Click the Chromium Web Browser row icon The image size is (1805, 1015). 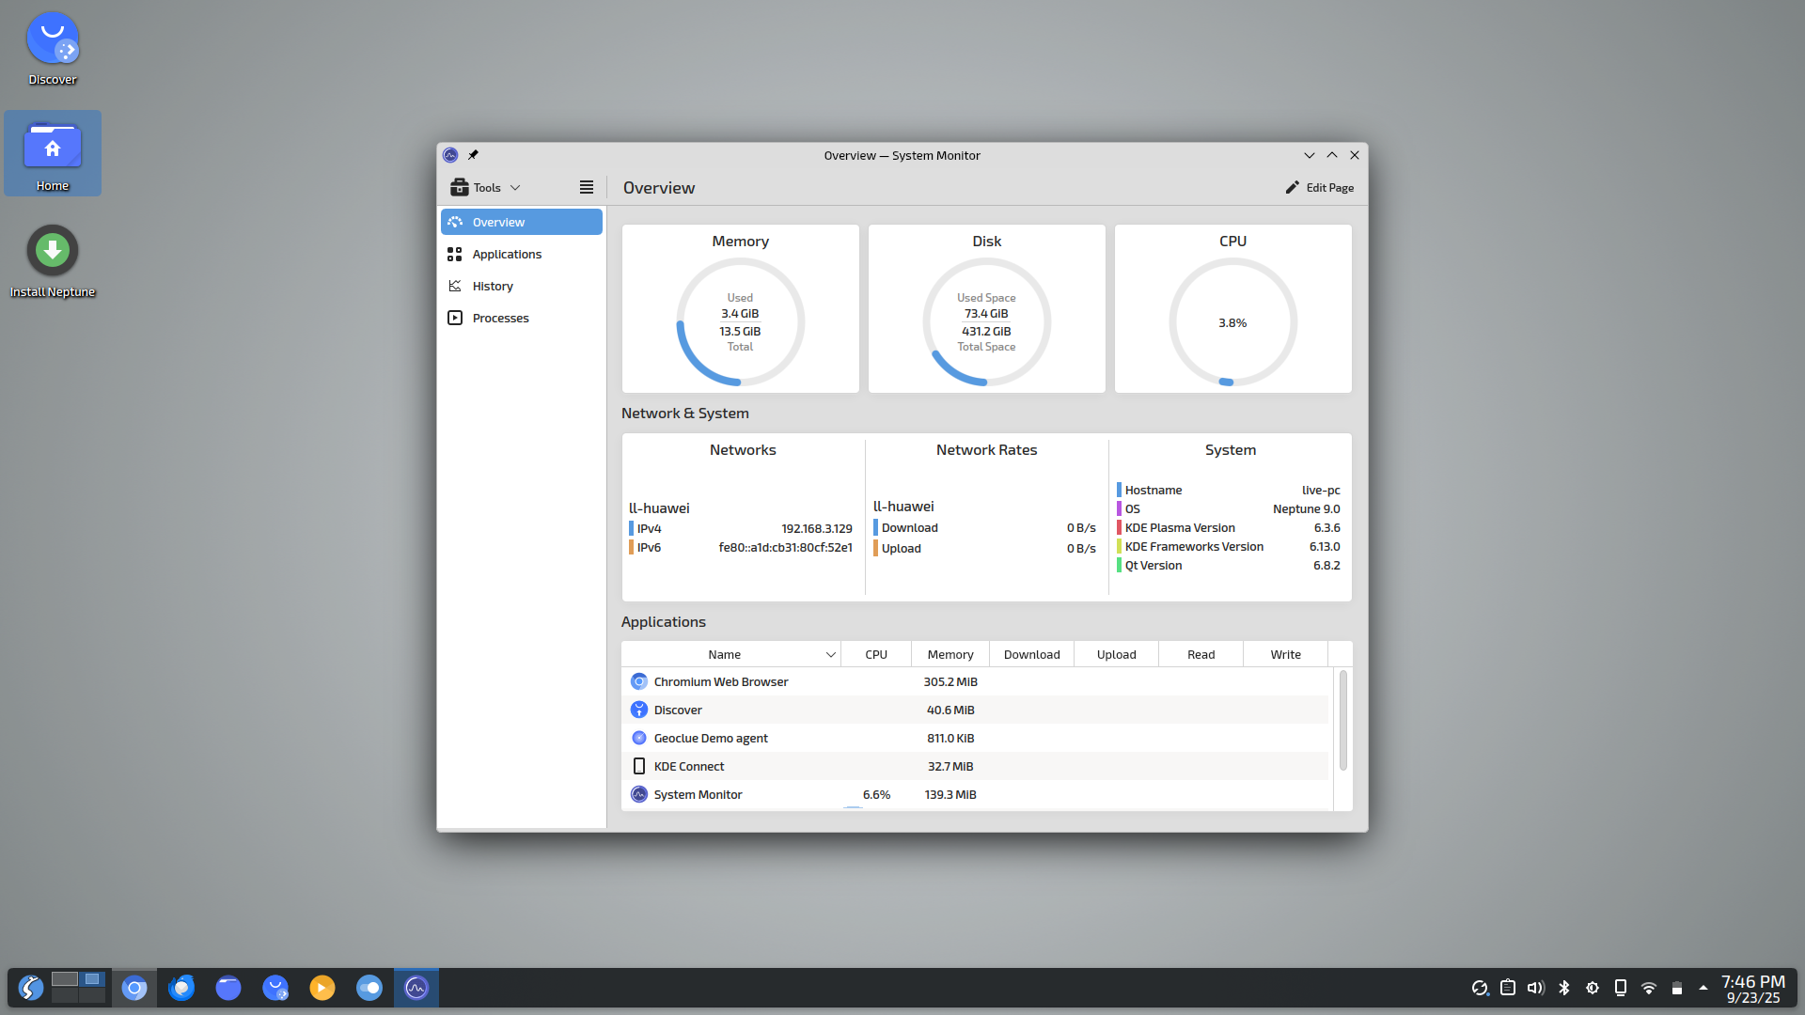pyautogui.click(x=639, y=681)
